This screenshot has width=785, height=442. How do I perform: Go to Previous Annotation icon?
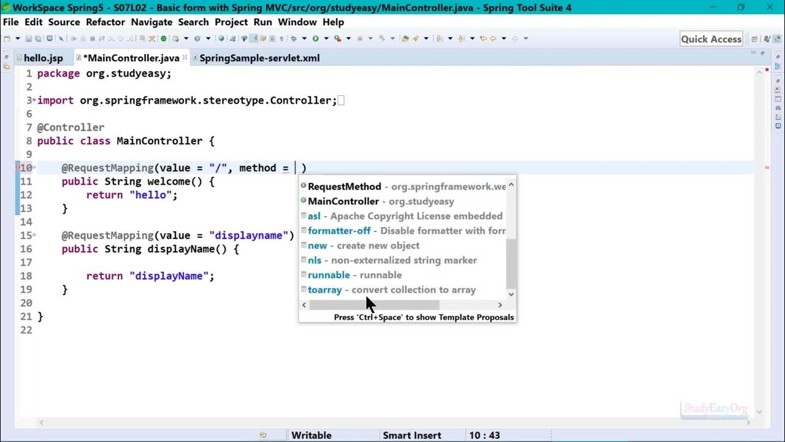461,39
